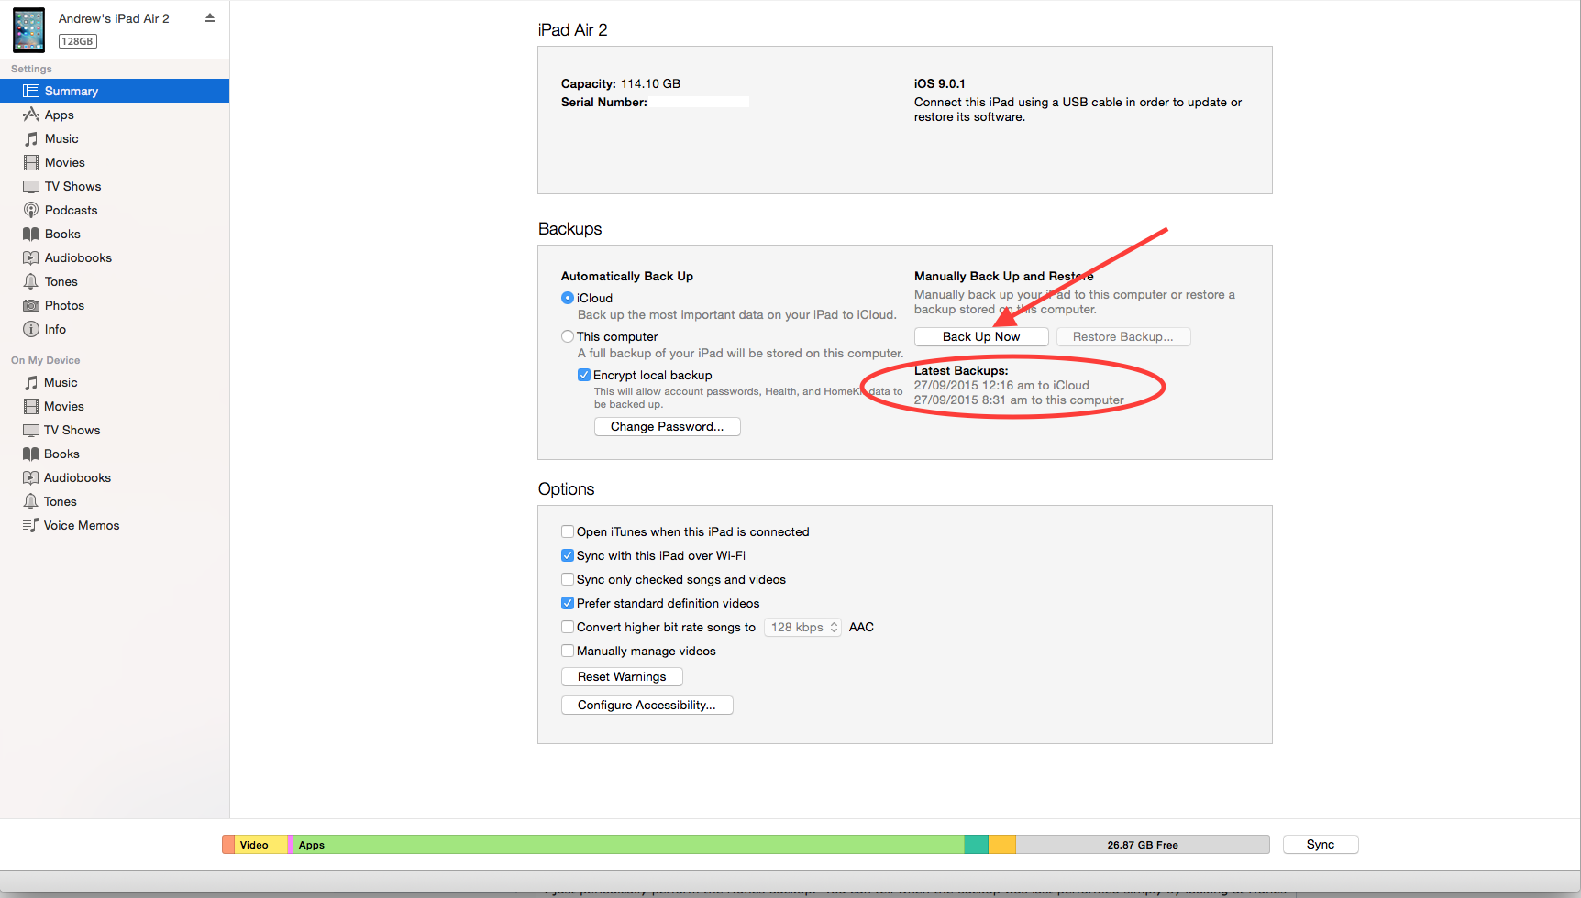
Task: Click the Audiobooks icon under Settings
Action: point(31,257)
